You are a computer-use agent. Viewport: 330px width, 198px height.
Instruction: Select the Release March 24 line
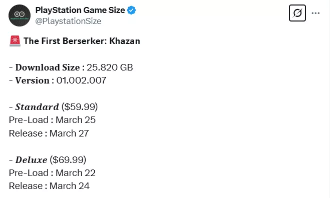tap(49, 186)
